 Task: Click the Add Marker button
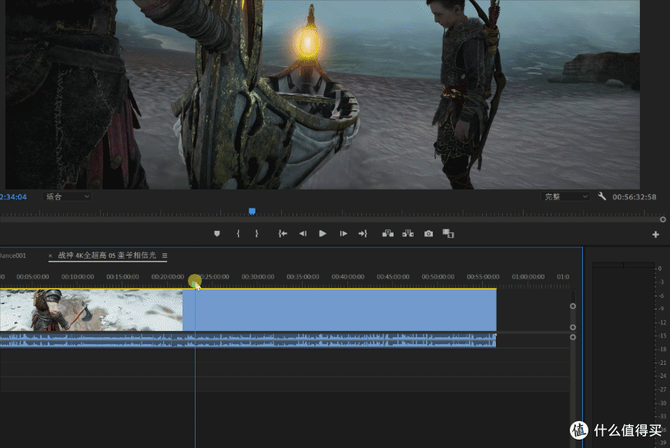(x=216, y=233)
